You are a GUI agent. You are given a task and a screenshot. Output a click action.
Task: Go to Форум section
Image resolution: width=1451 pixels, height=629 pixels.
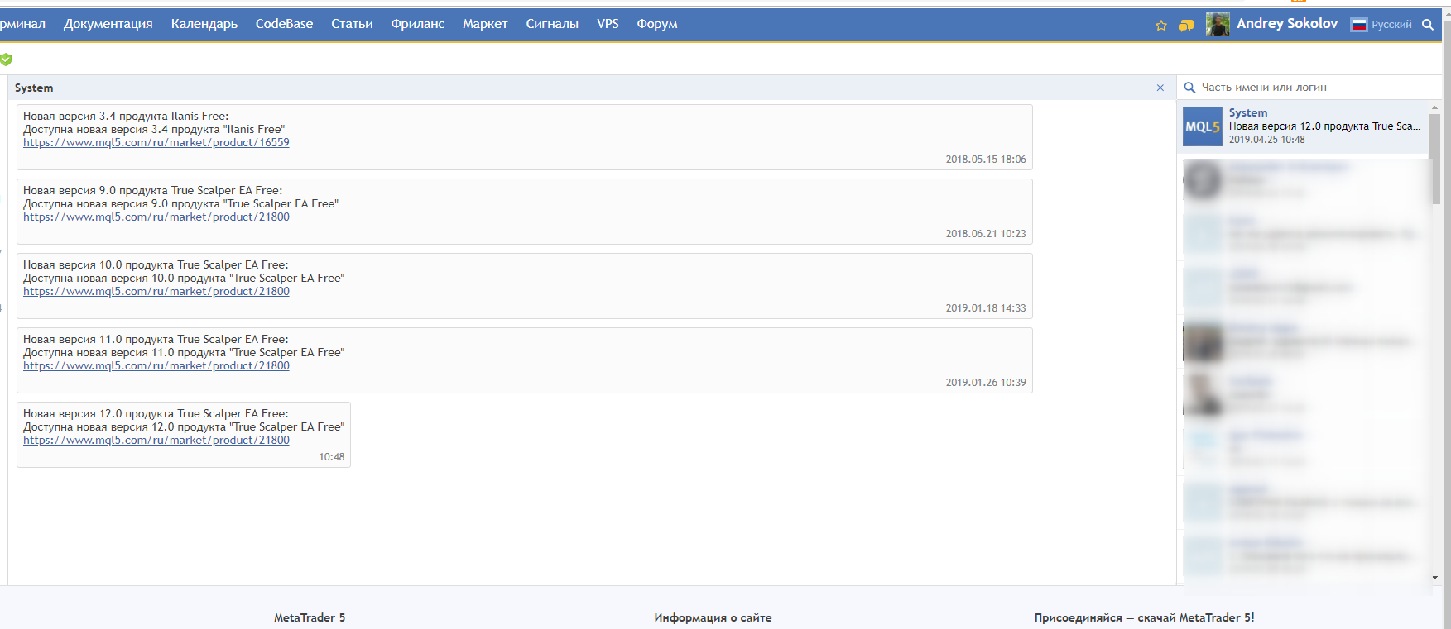tap(657, 24)
